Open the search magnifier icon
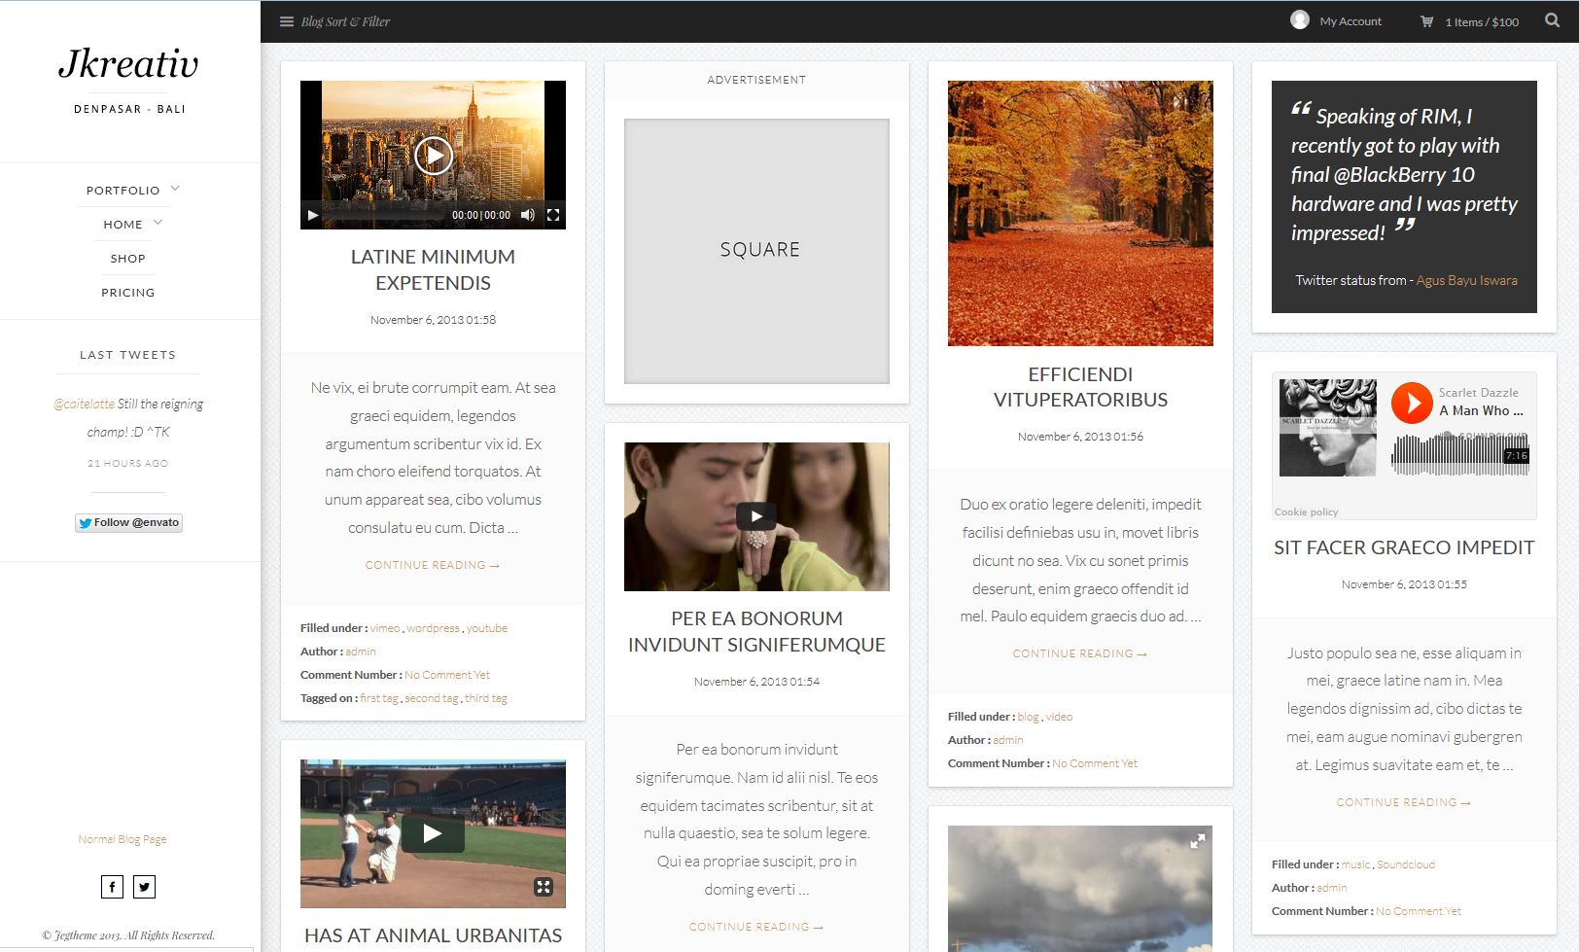 point(1550,18)
